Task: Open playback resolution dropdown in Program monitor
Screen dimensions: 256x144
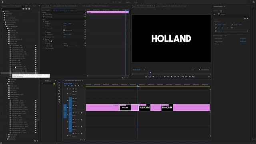Action: click(193, 70)
